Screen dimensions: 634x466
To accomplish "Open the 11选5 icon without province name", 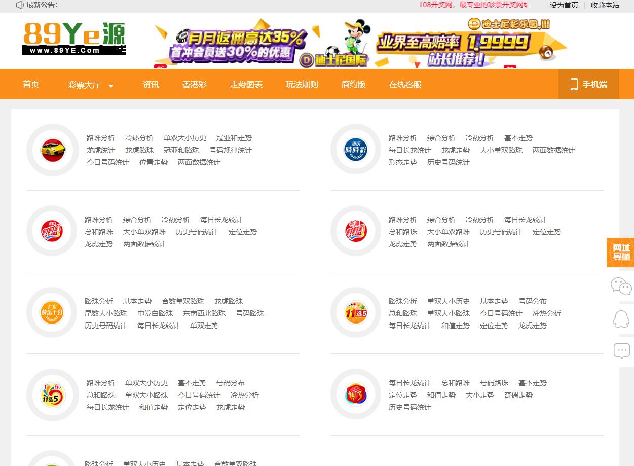I will 356,313.
